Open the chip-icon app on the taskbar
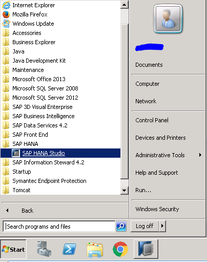 (x=146, y=249)
